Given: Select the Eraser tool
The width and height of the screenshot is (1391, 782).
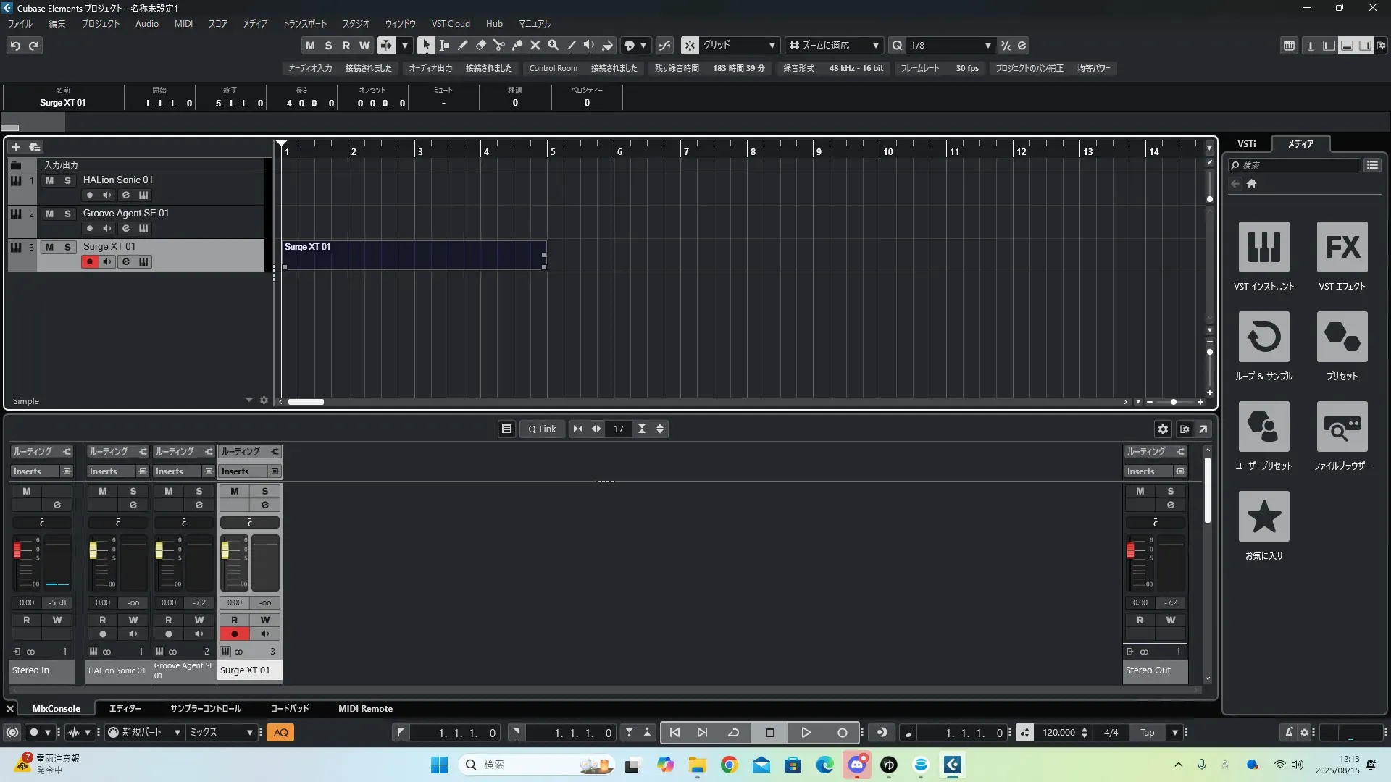Looking at the screenshot, I should pos(480,45).
